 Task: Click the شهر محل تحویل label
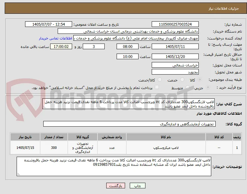[229, 72]
